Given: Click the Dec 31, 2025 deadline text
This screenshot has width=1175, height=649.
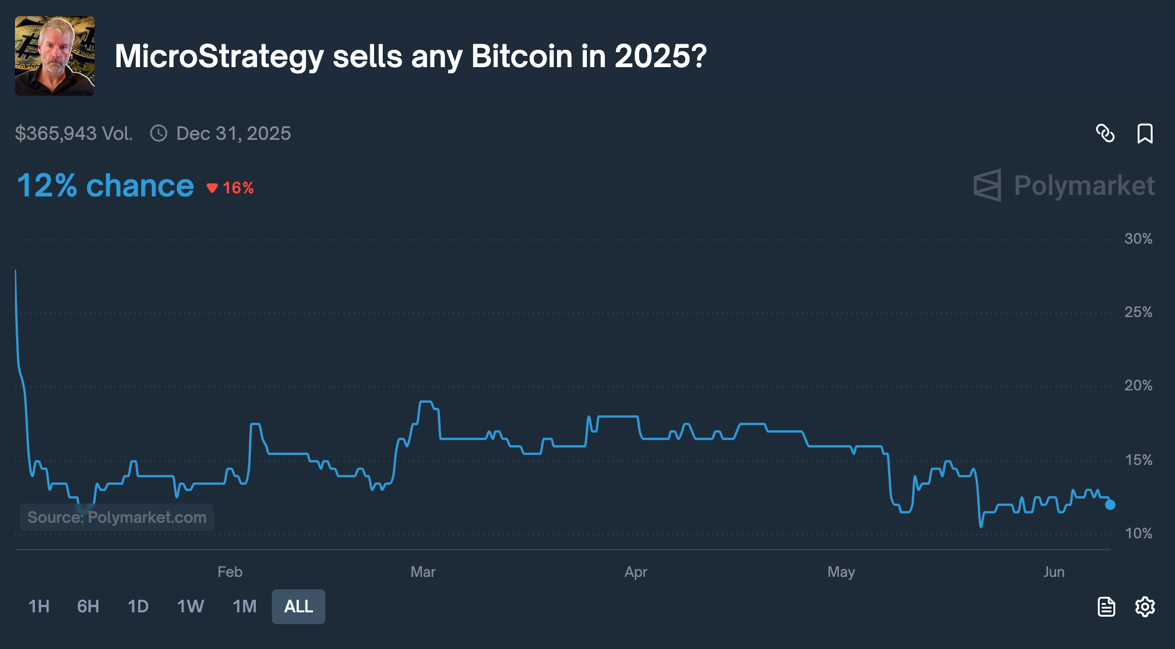Looking at the screenshot, I should [x=233, y=133].
